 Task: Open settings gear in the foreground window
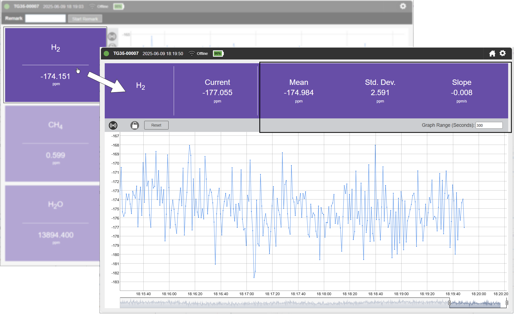[x=502, y=53]
